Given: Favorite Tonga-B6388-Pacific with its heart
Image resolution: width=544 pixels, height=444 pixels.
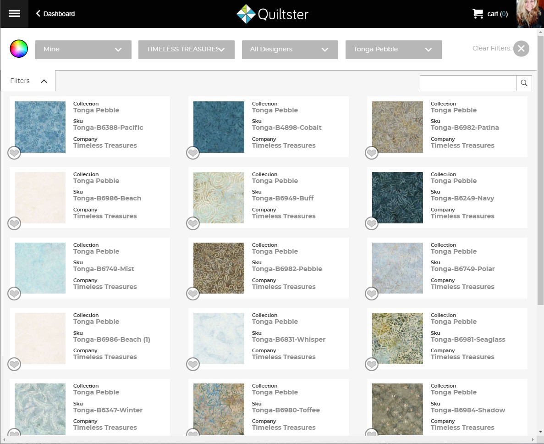Looking at the screenshot, I should [x=14, y=153].
